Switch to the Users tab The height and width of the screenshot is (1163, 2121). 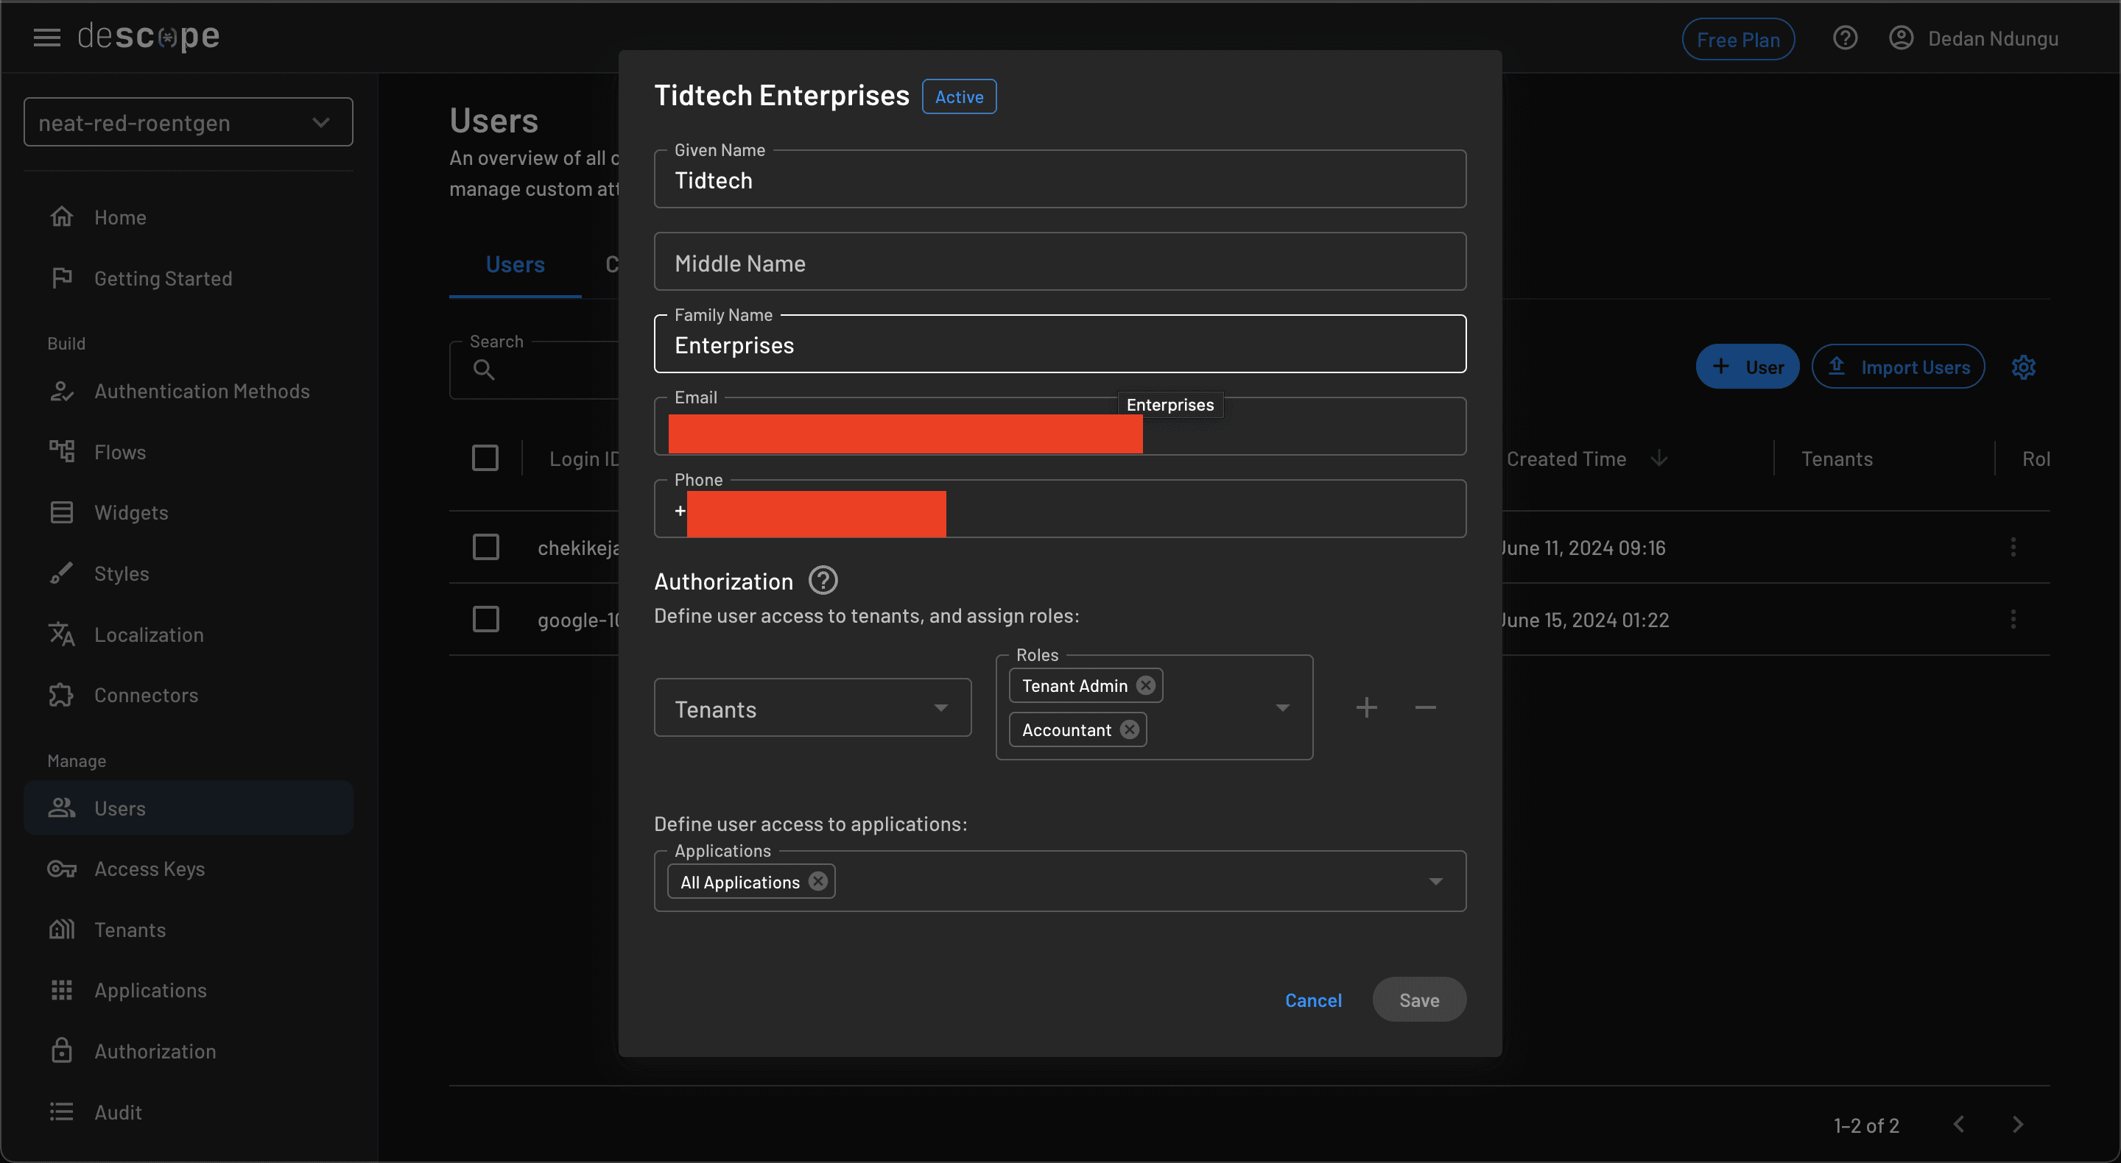point(515,264)
